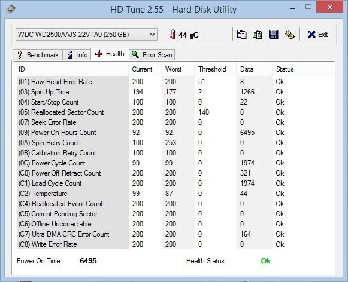Screen dimensions: 348x282
Task: Switch to the Info tab
Action: (x=77, y=55)
